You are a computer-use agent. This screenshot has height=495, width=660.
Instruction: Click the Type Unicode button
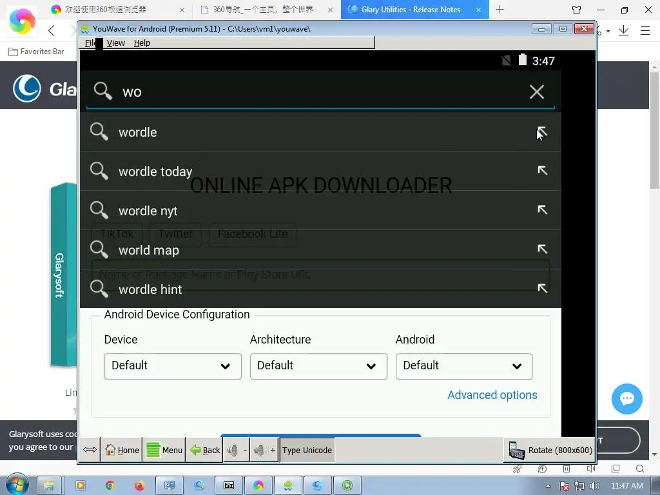[x=307, y=450]
